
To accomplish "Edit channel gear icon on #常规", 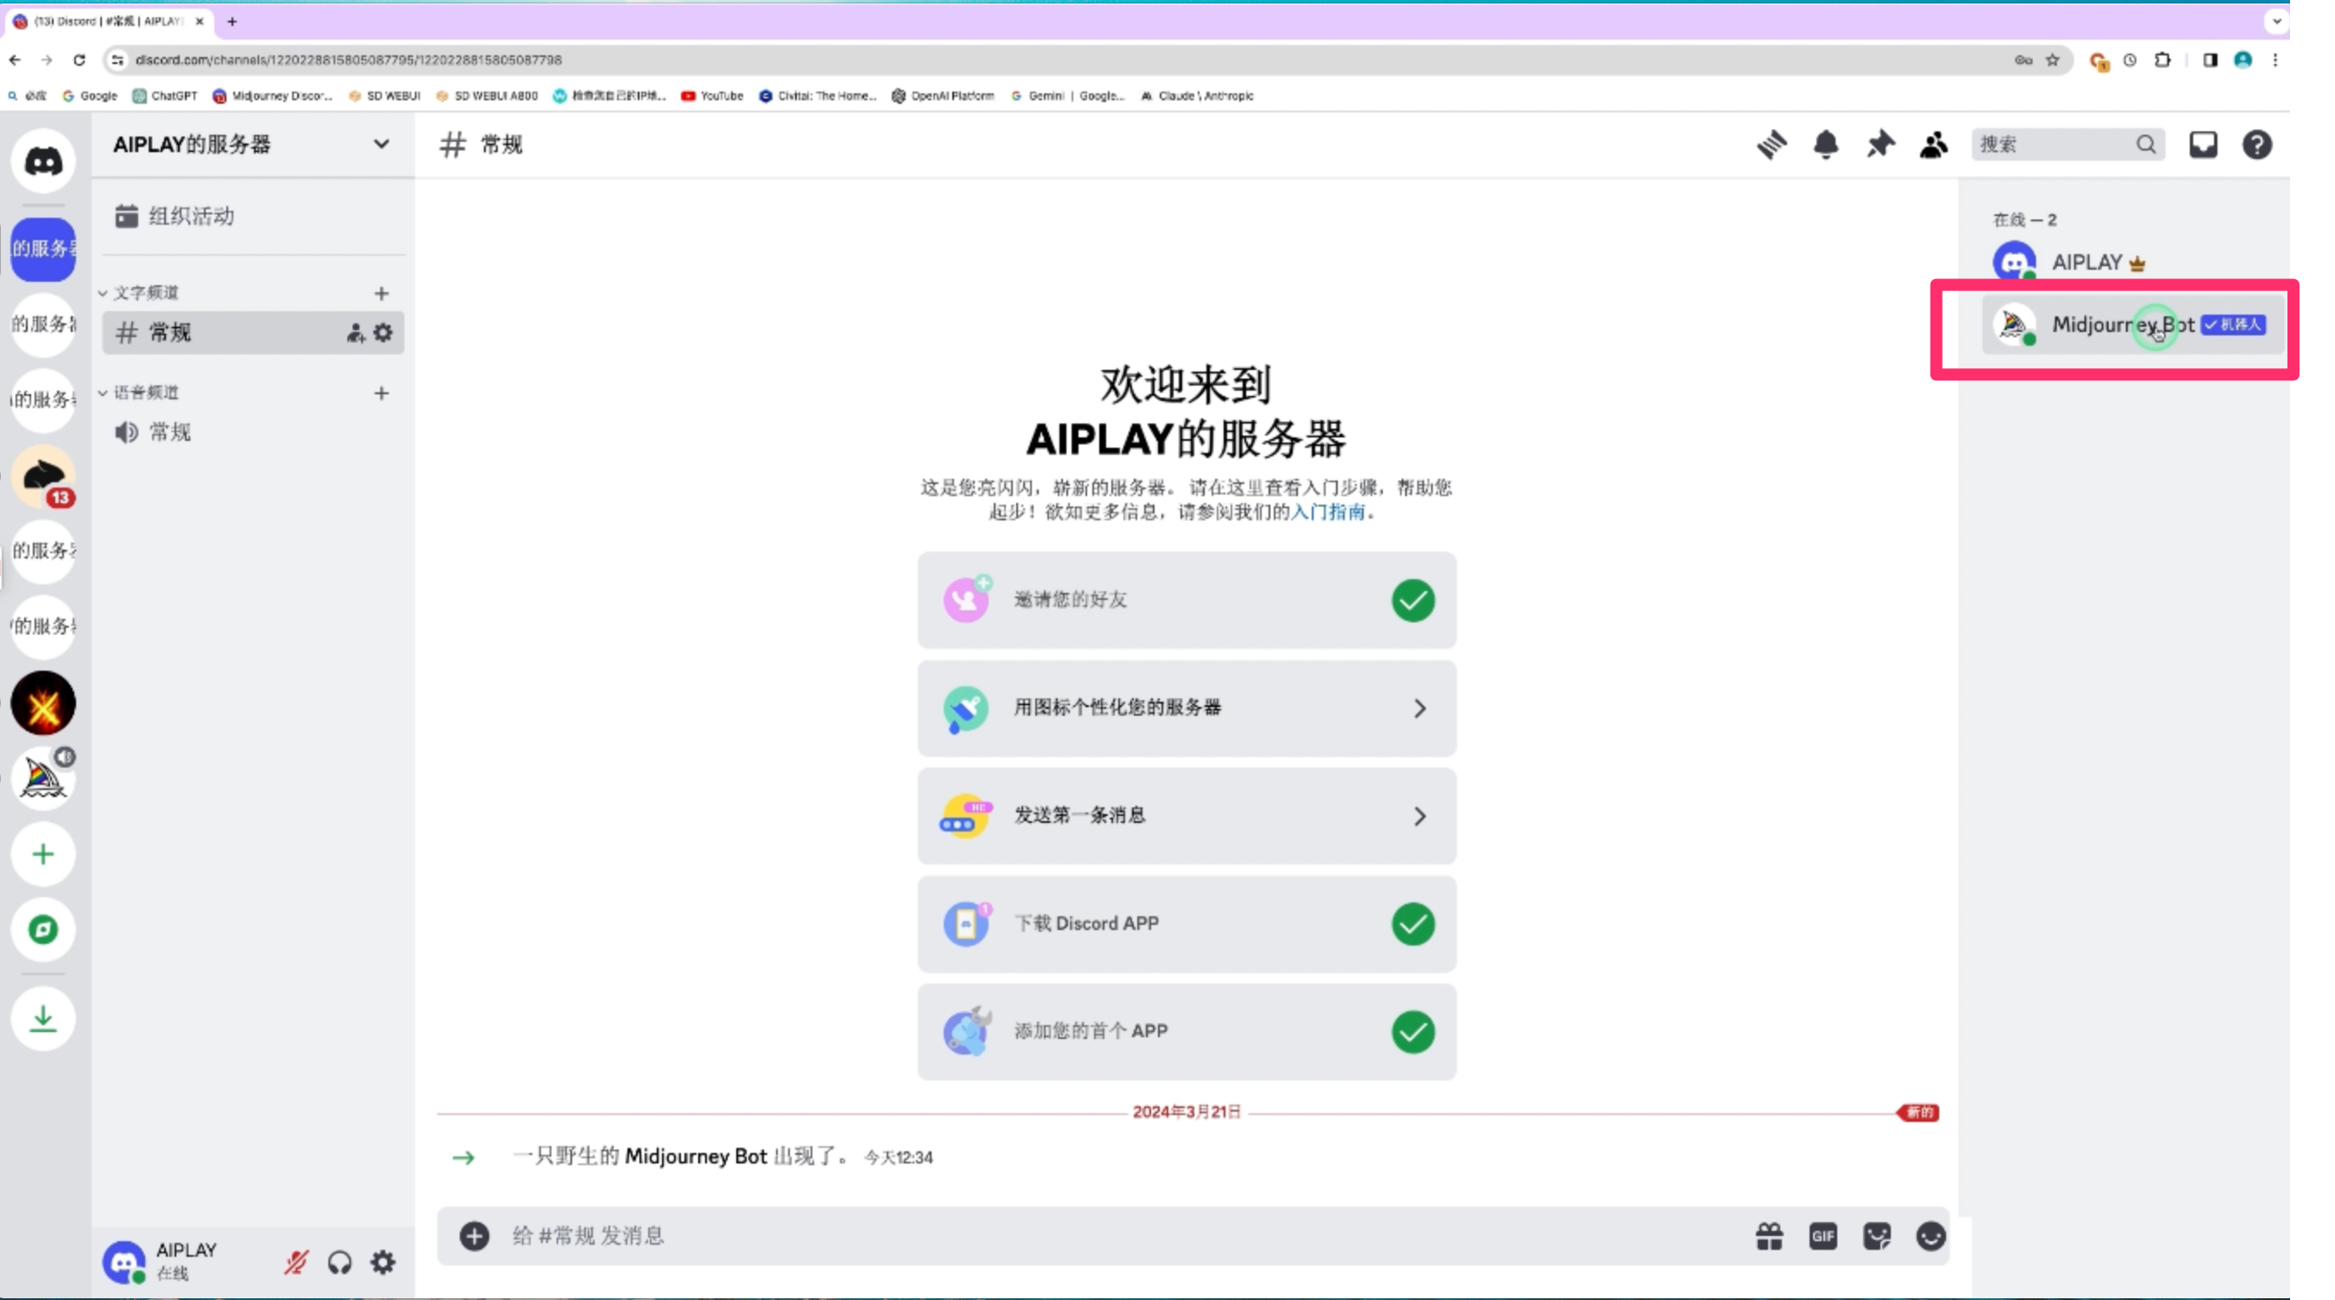I will point(384,333).
